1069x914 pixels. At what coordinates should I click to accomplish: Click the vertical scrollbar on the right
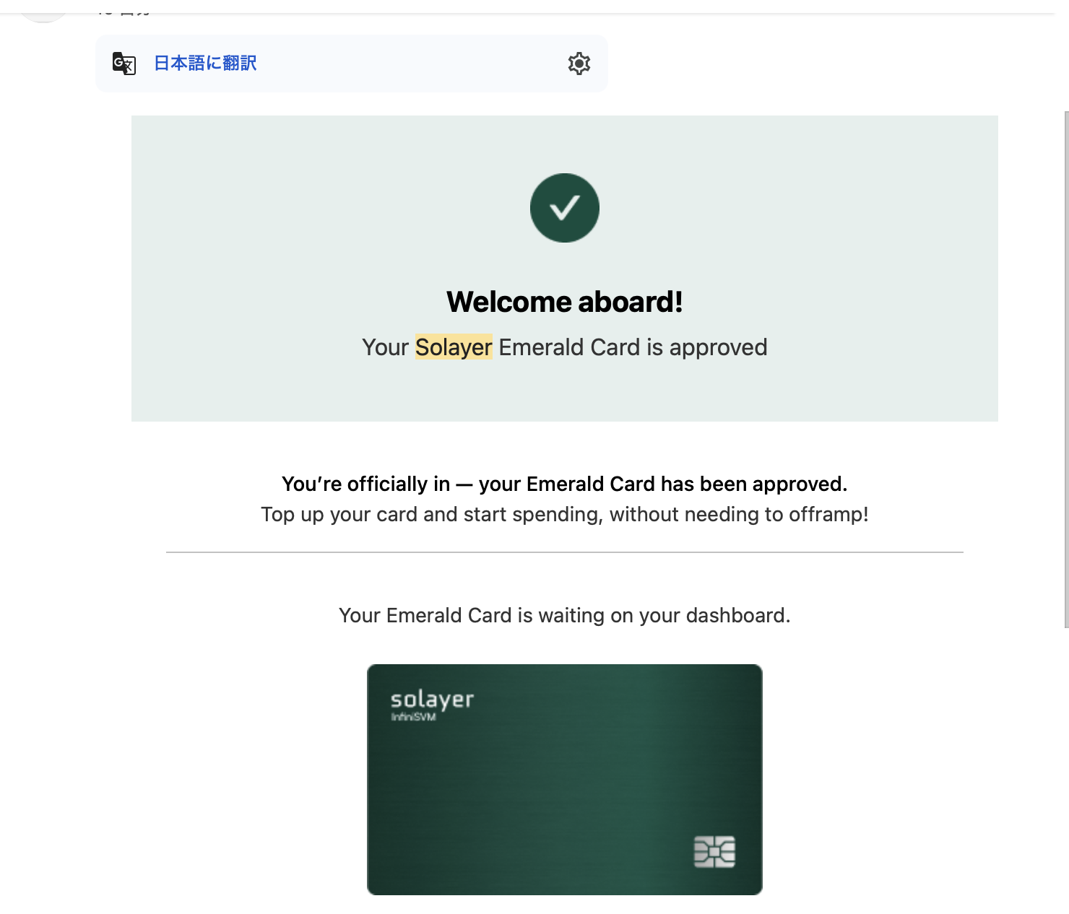pos(1066,370)
